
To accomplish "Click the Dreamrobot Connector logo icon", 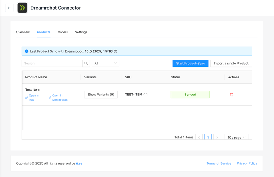I will [22, 8].
